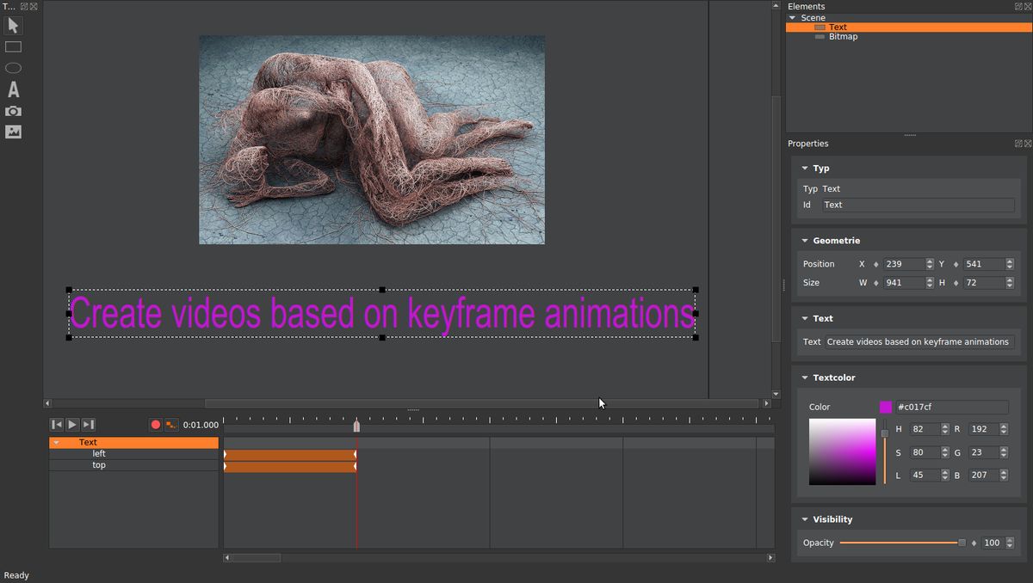This screenshot has height=583, width=1033.
Task: Select the arrow selection tool
Action: [x=13, y=26]
